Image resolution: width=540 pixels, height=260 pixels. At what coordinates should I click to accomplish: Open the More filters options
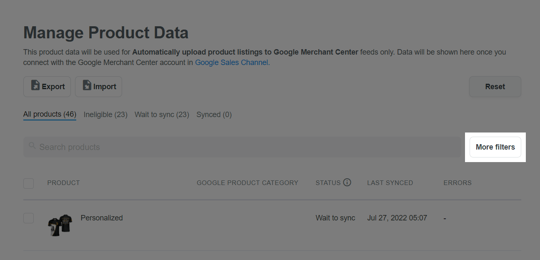click(x=495, y=147)
